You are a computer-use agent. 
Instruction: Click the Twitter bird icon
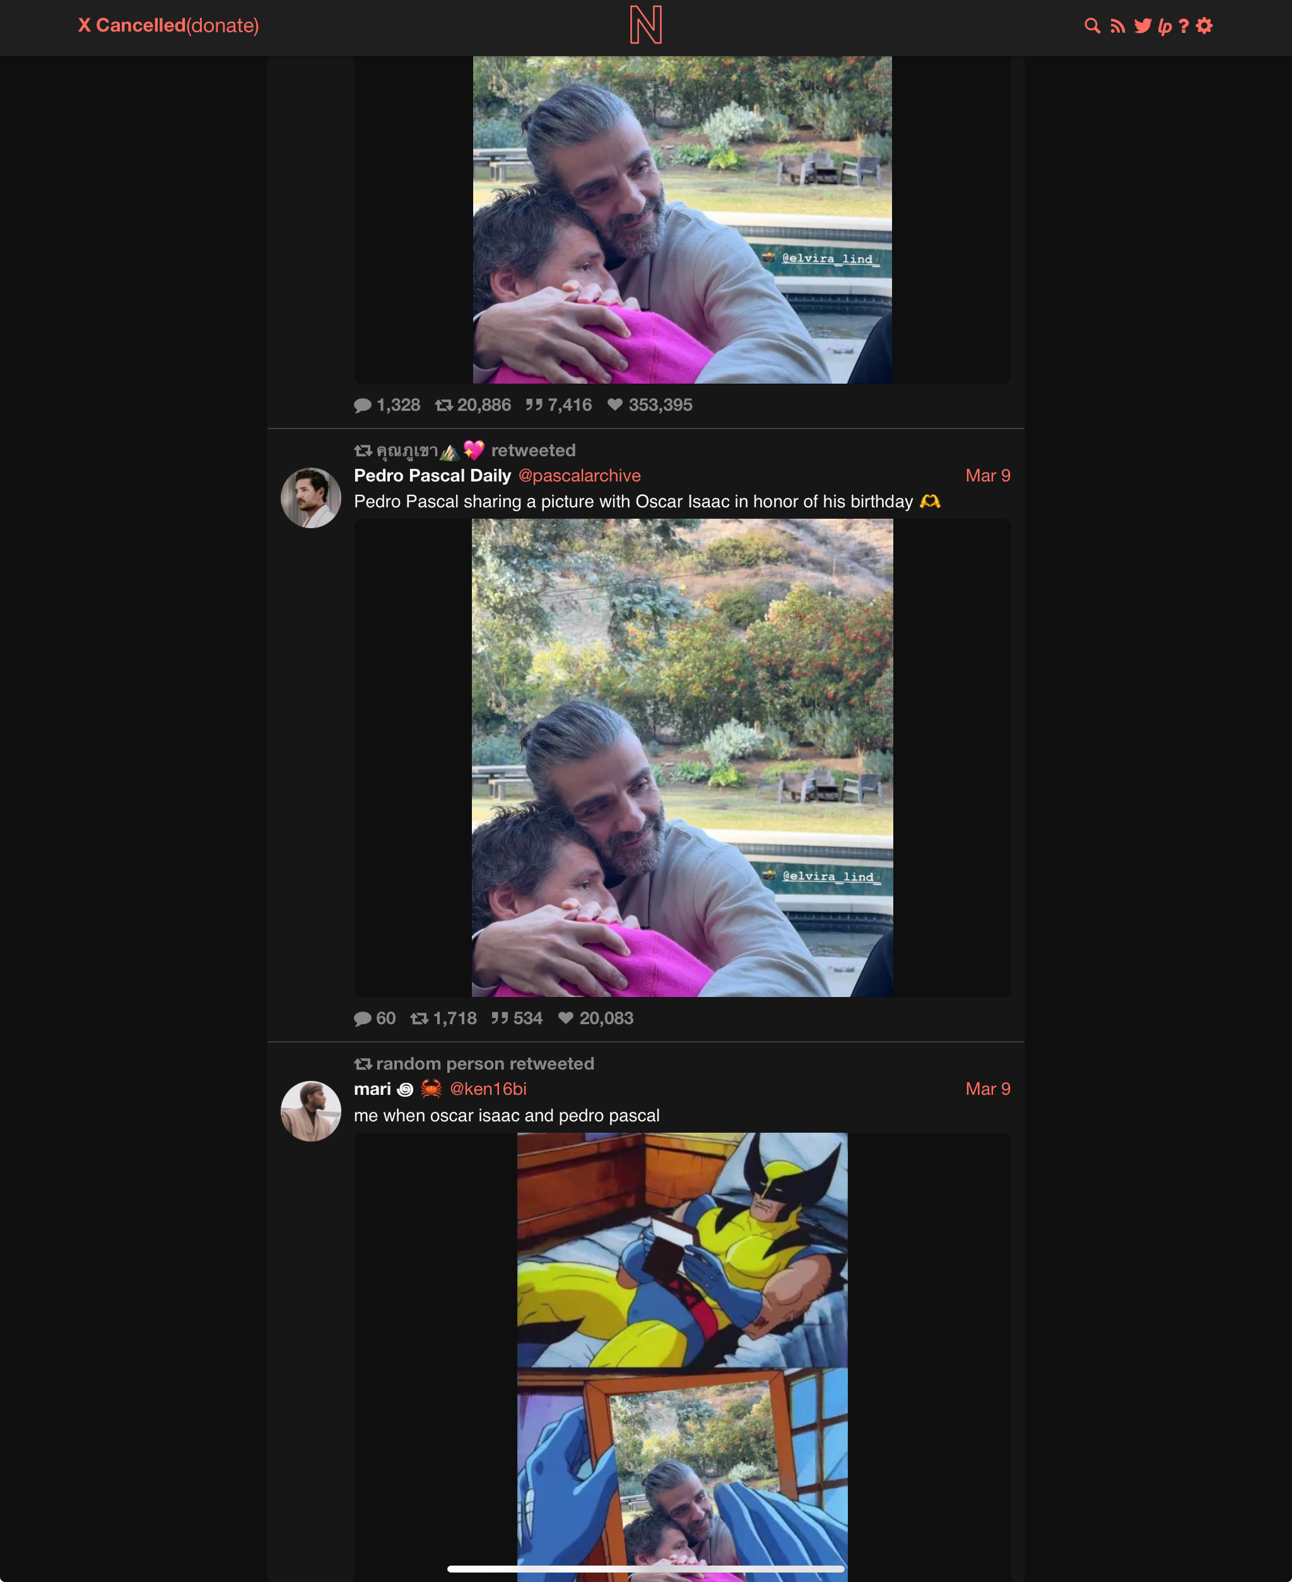point(1142,26)
